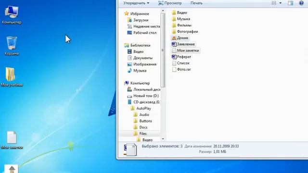308x173 pixels.
Task: Click navigation pane scroll down arrow
Action: [163, 139]
